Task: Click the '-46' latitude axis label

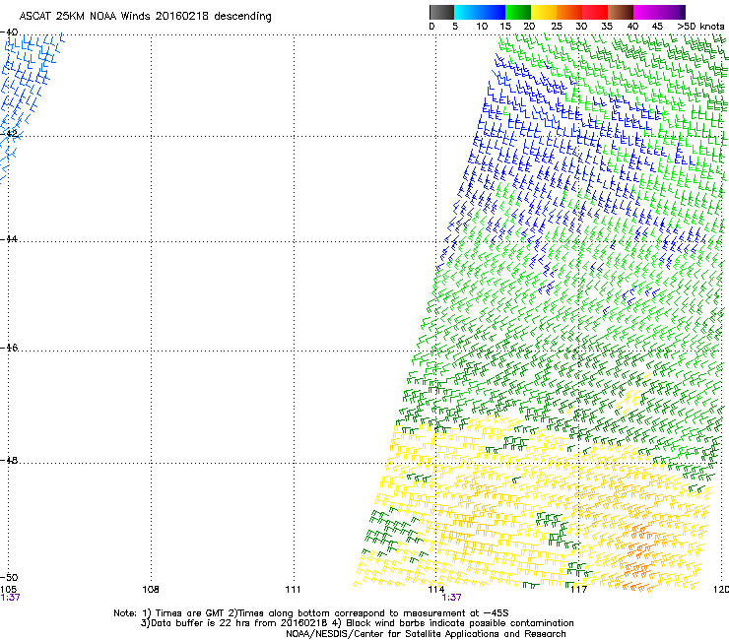Action: coord(9,348)
